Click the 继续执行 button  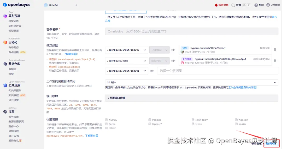(x=272, y=144)
